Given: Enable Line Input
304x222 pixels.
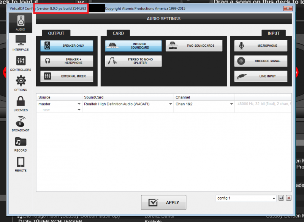Looking at the screenshot, I should (x=261, y=76).
